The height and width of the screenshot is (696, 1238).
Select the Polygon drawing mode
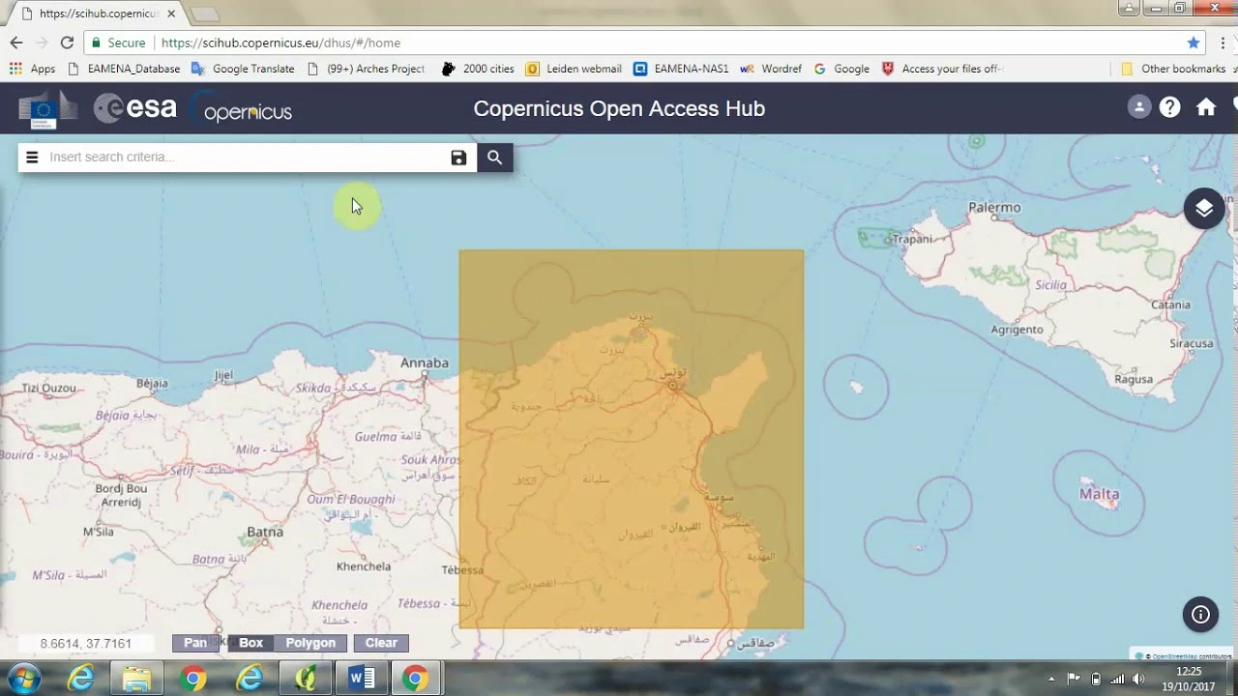310,643
